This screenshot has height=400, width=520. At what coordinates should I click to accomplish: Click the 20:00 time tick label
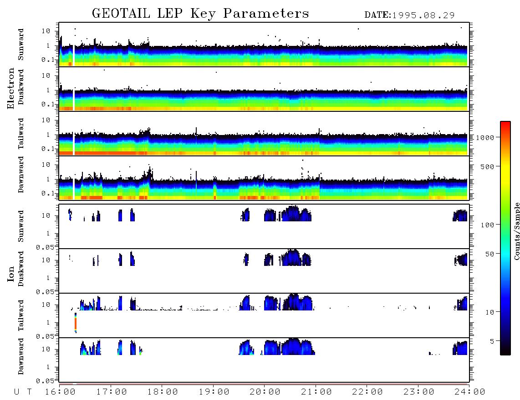(265, 392)
